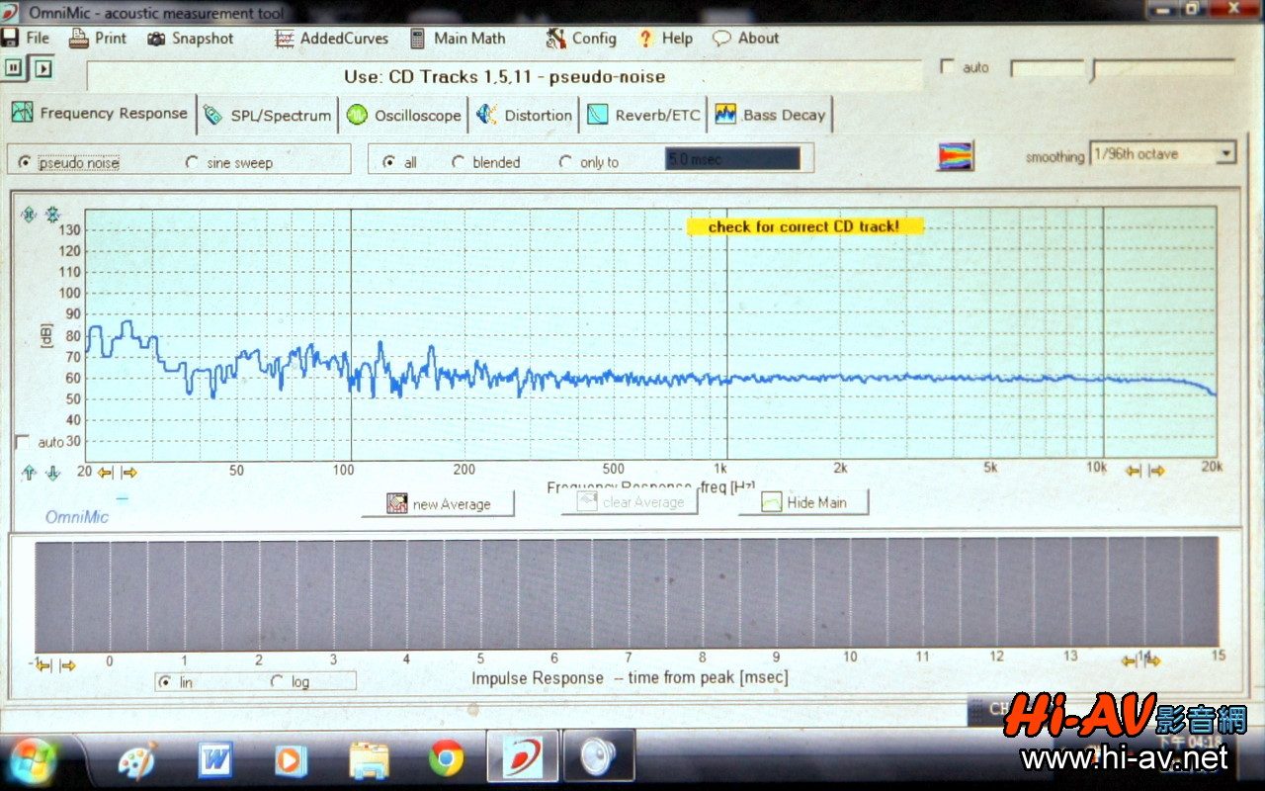Screen dimensions: 1265x791
Task: Switch to the Bass Decay tab
Action: tap(772, 115)
